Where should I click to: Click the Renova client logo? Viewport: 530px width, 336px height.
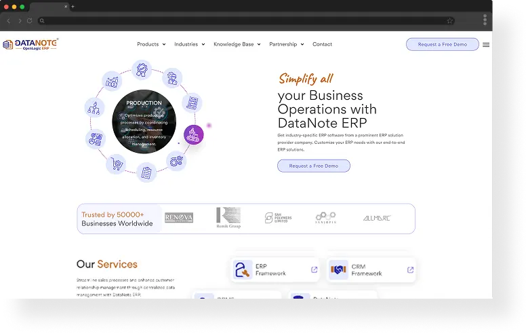[x=179, y=218]
